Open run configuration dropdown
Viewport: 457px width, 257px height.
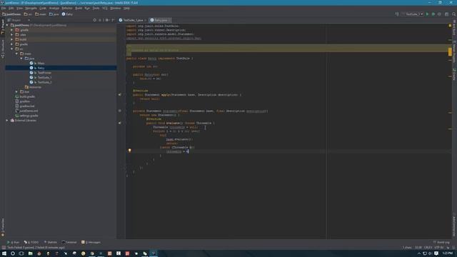click(x=412, y=14)
